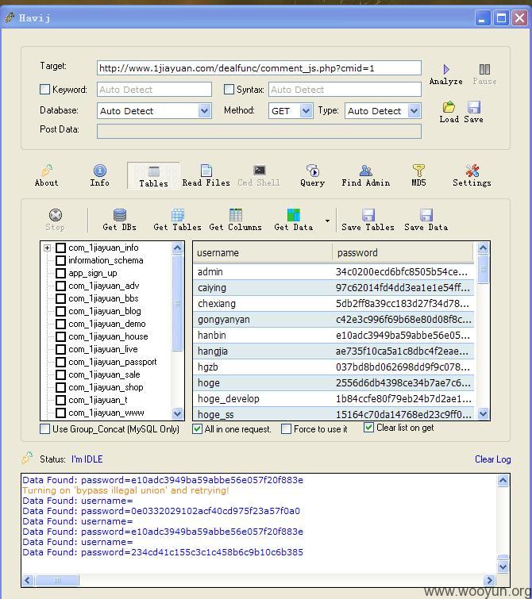Click the Save Data icon
Screen dimensions: 532x599
(426, 215)
